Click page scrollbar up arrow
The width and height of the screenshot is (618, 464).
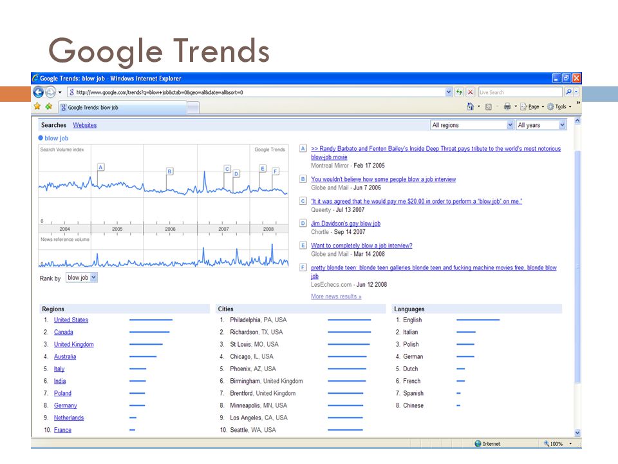pos(577,121)
